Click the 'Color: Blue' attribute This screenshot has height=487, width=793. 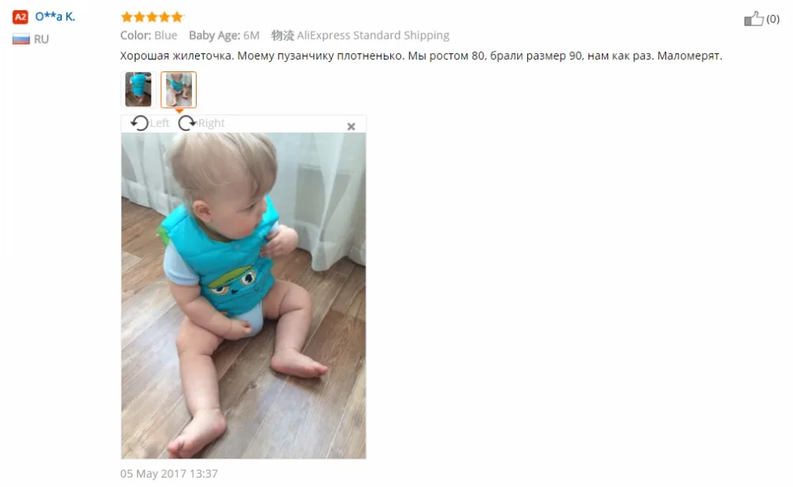coord(149,36)
